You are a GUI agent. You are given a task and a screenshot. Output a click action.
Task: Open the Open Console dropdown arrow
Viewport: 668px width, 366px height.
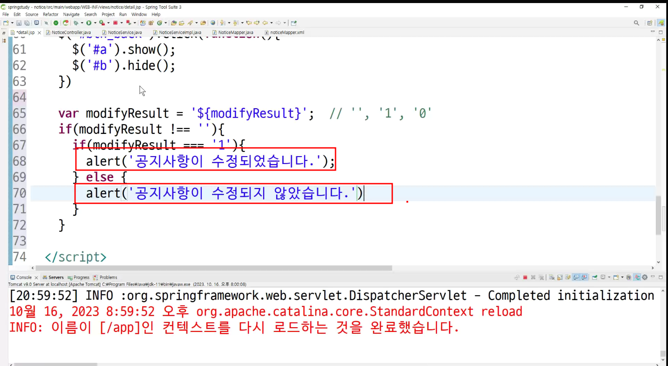(622, 277)
